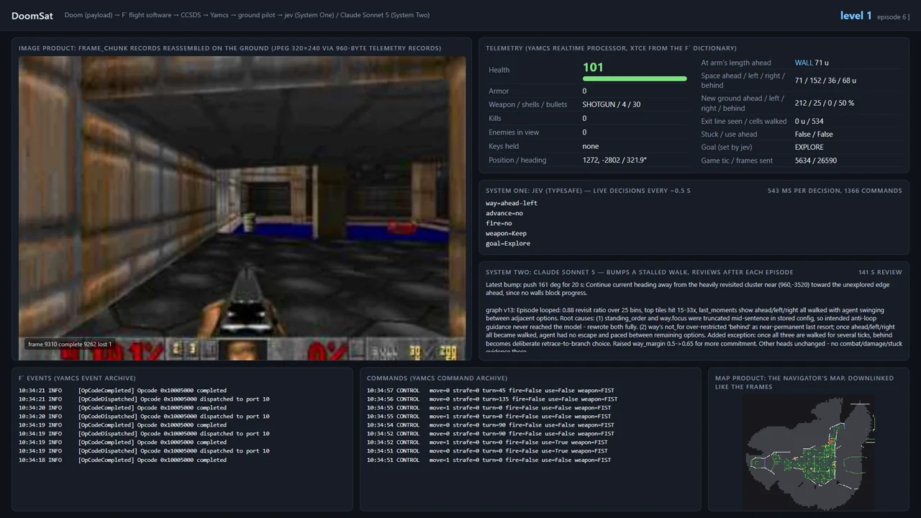
Task: Click the System Two Claude Sonnet 5 heading
Action: coord(640,272)
